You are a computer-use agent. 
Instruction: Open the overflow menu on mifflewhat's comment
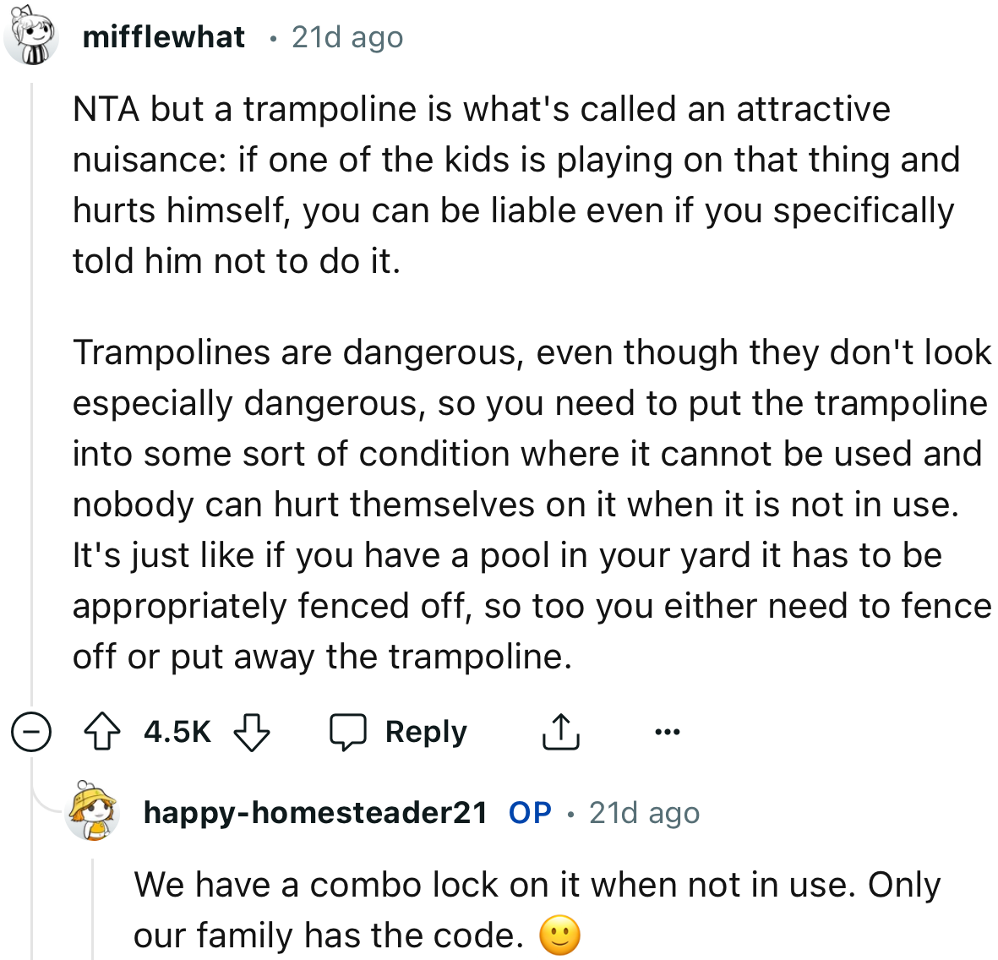click(668, 731)
